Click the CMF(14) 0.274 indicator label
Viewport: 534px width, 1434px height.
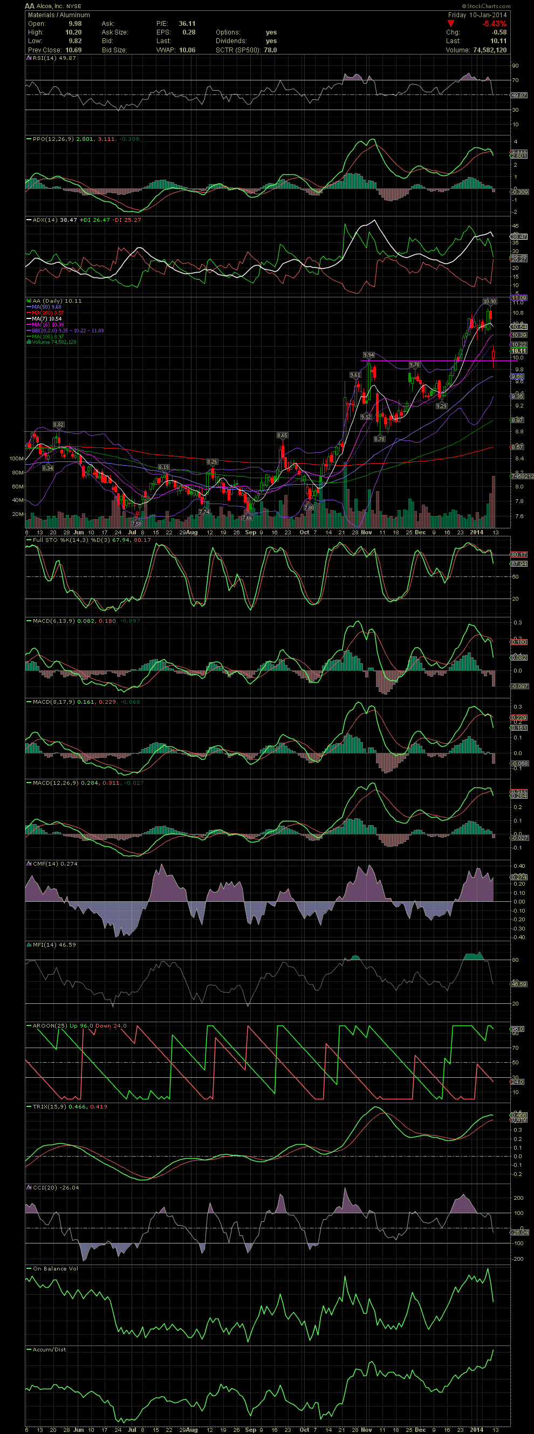pos(54,864)
